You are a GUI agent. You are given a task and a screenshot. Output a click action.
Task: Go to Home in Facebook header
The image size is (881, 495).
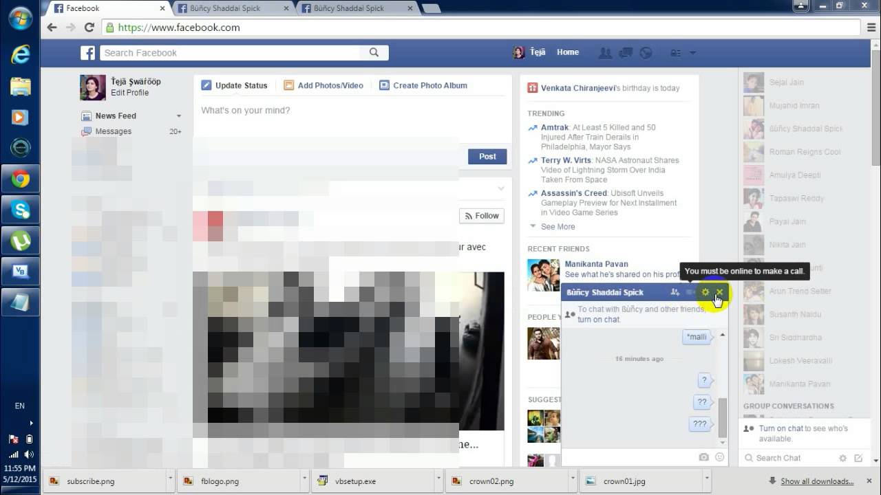[568, 52]
